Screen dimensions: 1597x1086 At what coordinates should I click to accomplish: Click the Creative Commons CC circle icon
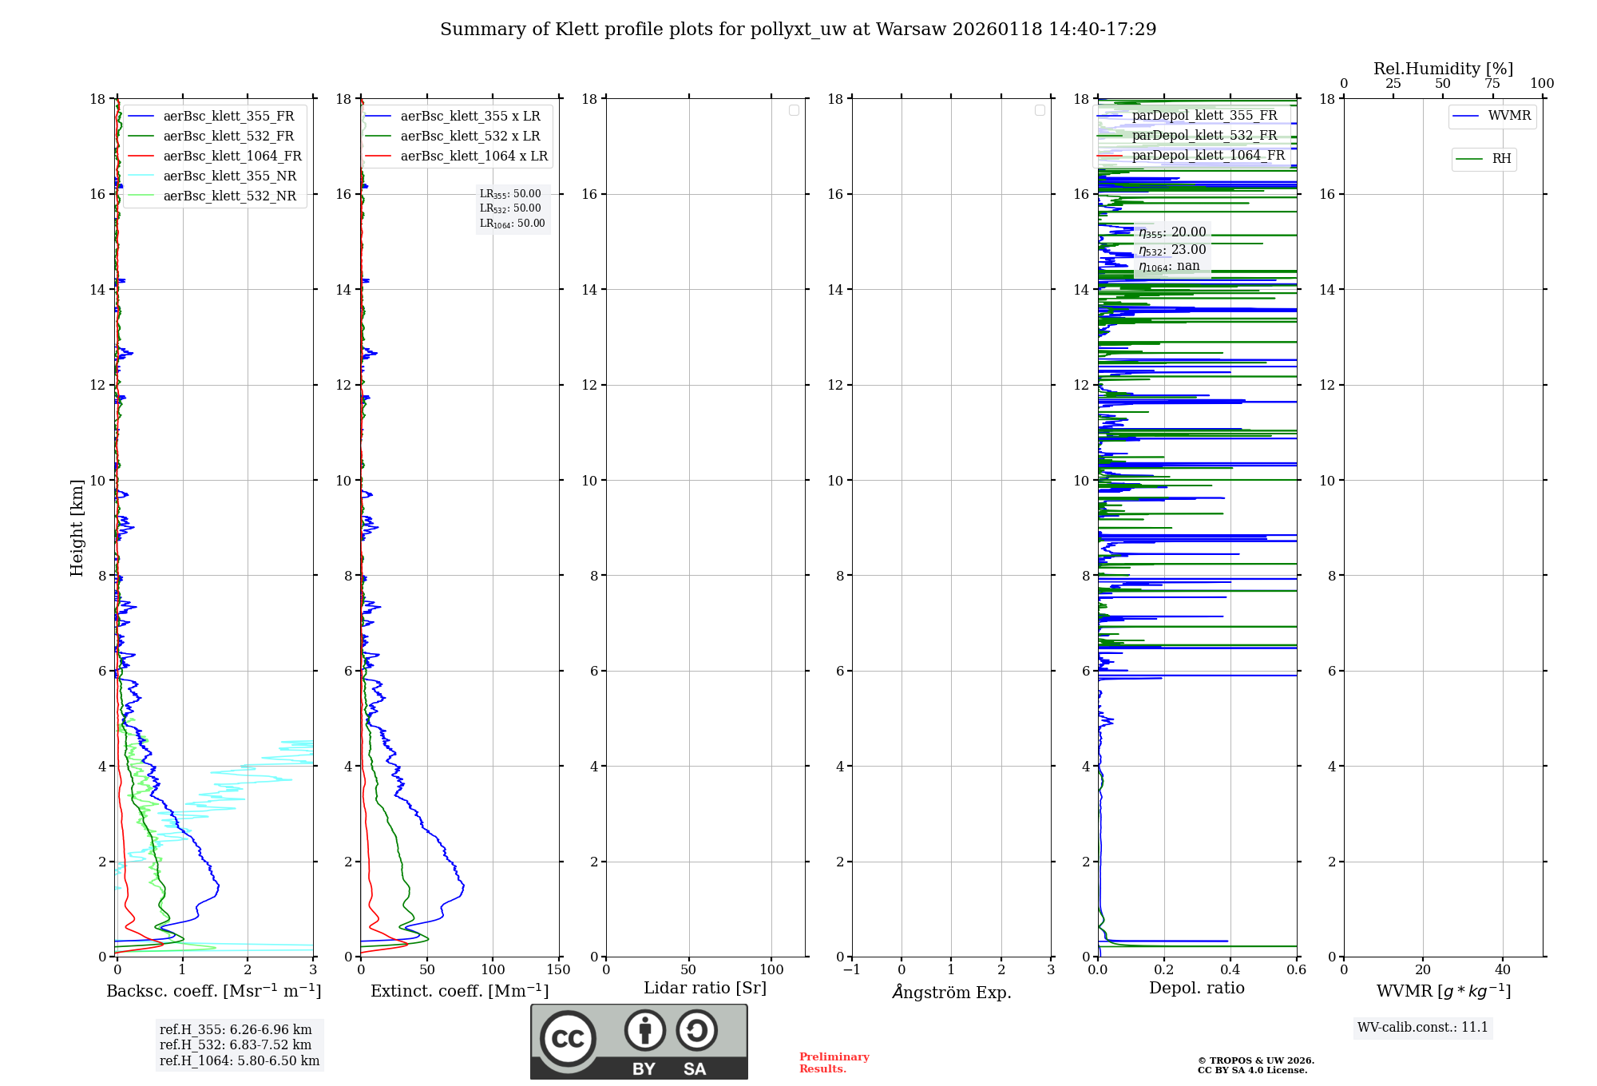click(x=568, y=1038)
